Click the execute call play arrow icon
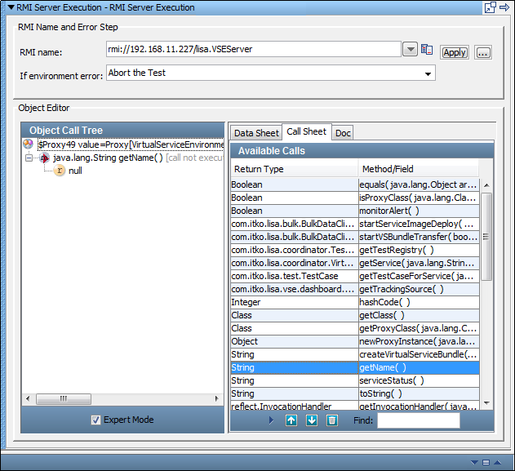Image resolution: width=515 pixels, height=471 pixels. pos(271,420)
